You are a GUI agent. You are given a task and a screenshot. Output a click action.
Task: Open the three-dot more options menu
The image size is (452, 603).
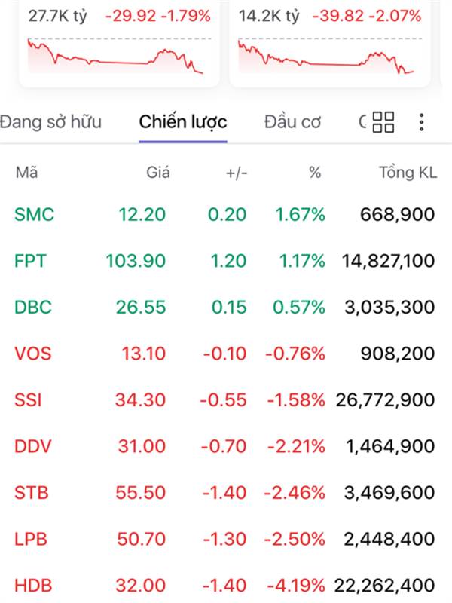422,122
